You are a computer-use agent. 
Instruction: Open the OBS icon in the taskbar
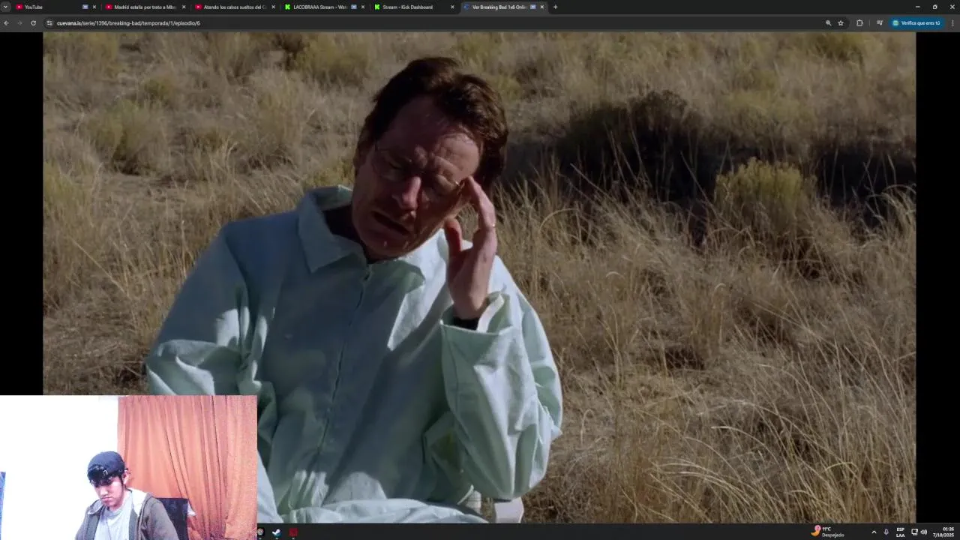point(260,532)
